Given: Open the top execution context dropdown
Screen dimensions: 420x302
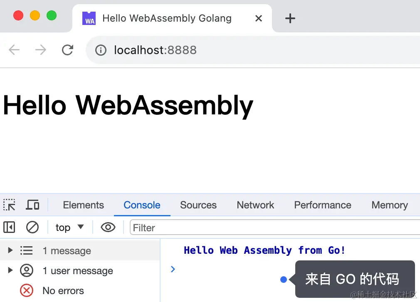Looking at the screenshot, I should point(70,227).
